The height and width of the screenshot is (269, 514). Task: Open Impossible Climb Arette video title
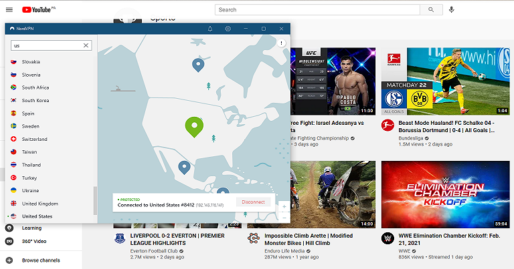click(309, 239)
